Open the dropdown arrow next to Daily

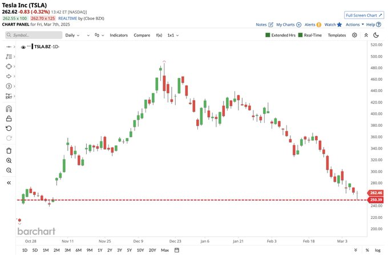click(x=88, y=35)
